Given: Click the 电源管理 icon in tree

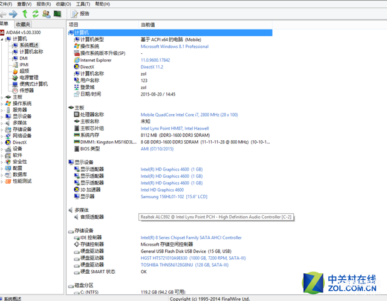Looking at the screenshot, I should (15, 78).
